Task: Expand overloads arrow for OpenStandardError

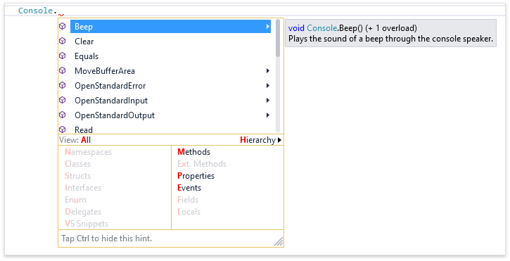Action: (x=268, y=86)
